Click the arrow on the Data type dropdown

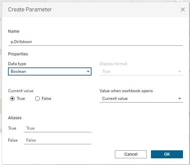click(88, 71)
